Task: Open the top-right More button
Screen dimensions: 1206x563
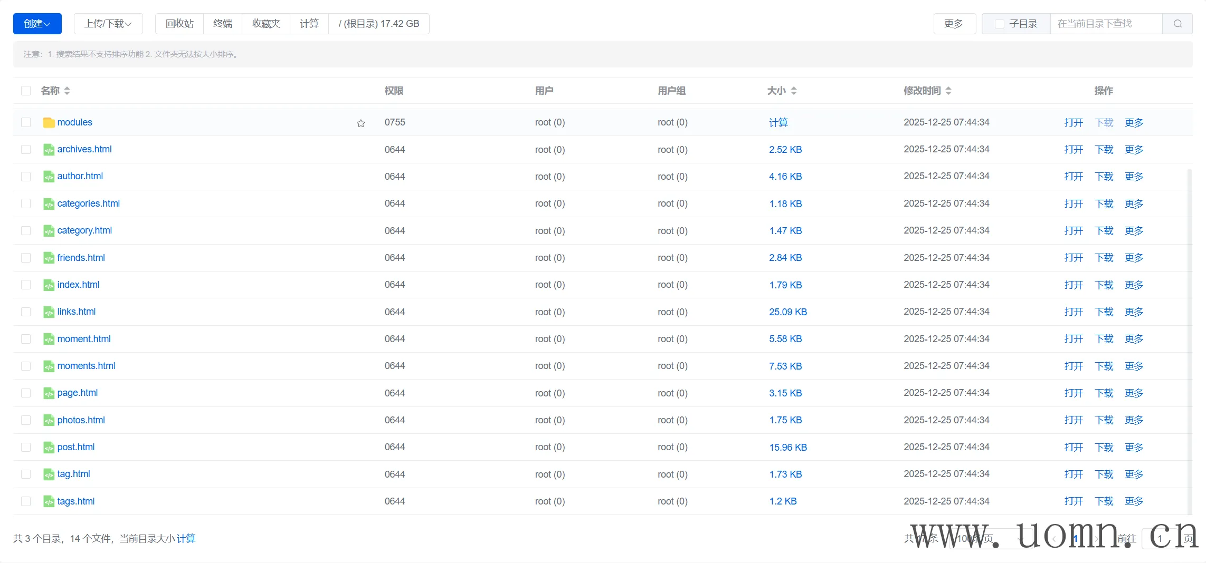Action: click(x=954, y=24)
